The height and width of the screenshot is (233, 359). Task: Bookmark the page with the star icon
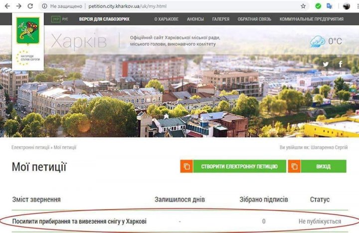(x=303, y=6)
